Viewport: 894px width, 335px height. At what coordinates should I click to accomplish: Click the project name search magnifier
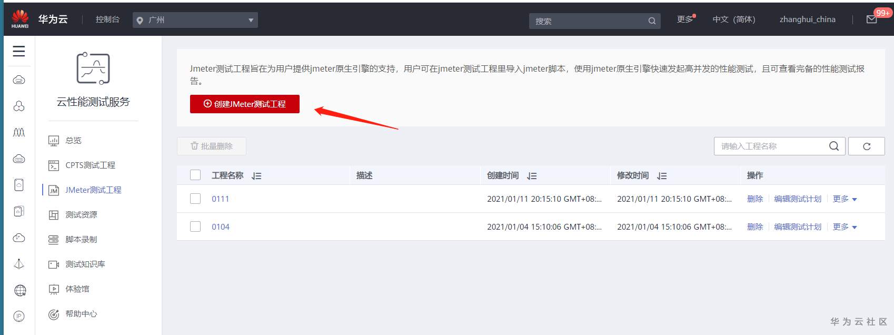pyautogui.click(x=834, y=146)
